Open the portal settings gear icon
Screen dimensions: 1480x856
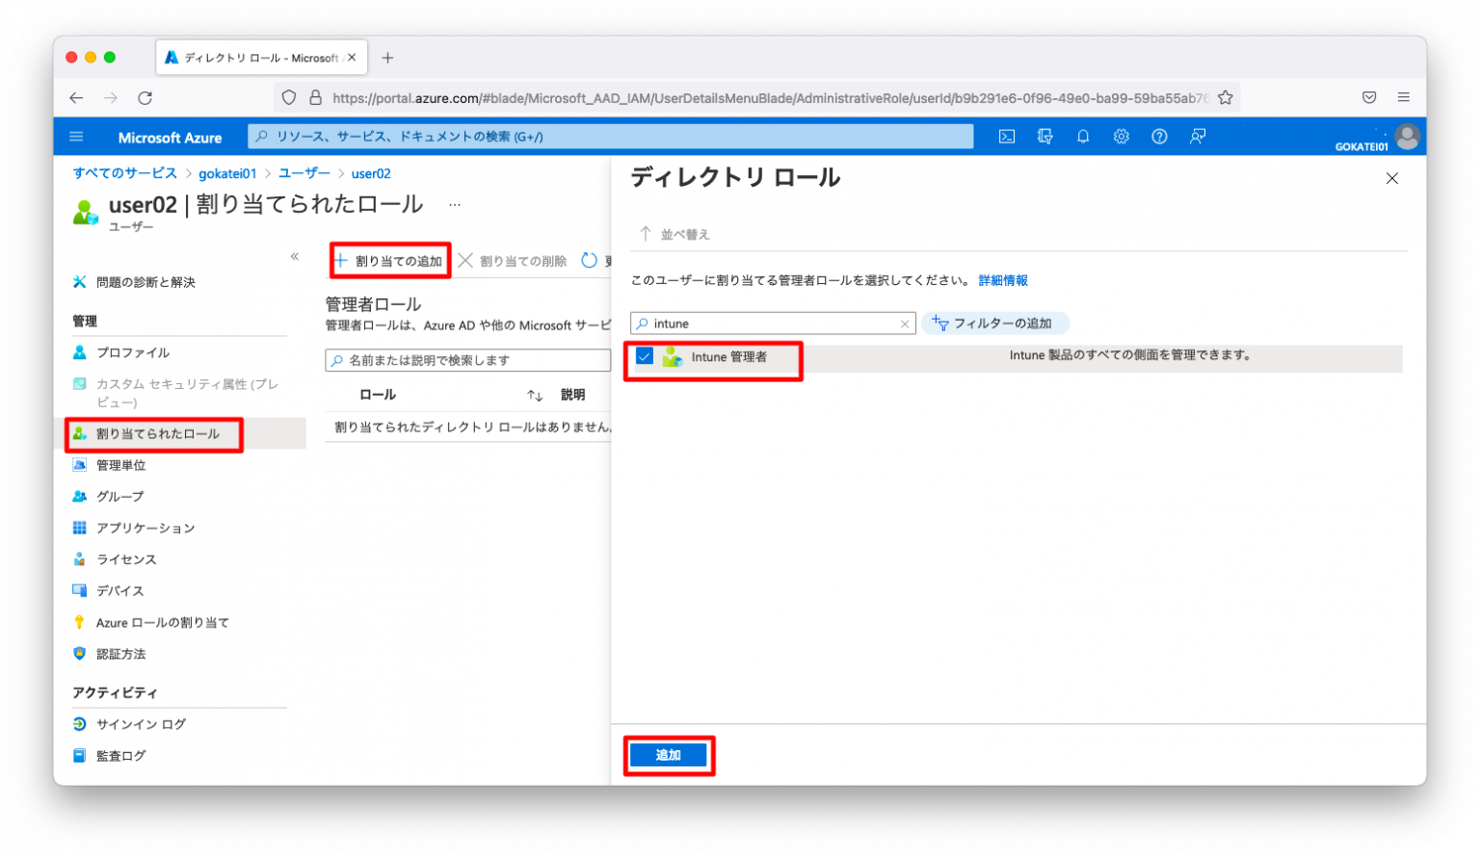(1121, 137)
